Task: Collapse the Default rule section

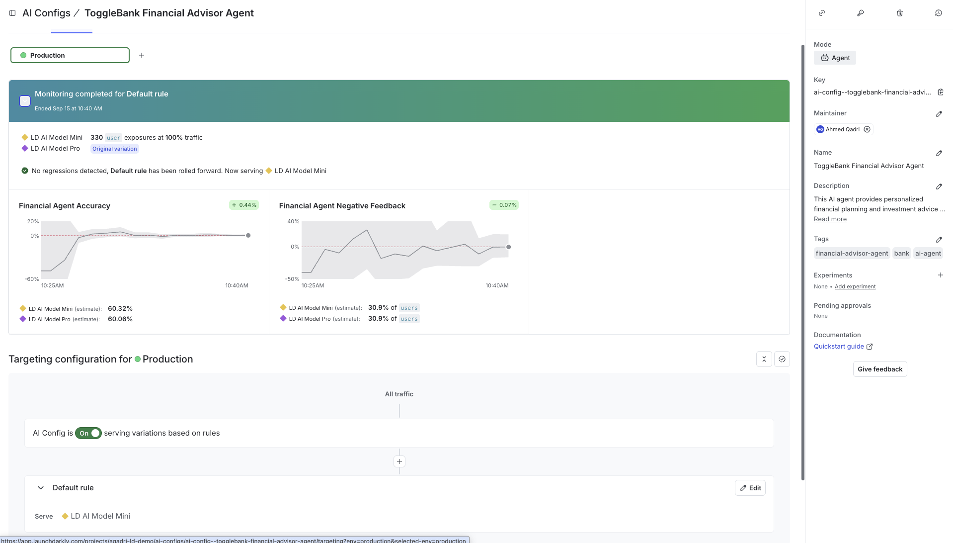Action: tap(41, 487)
